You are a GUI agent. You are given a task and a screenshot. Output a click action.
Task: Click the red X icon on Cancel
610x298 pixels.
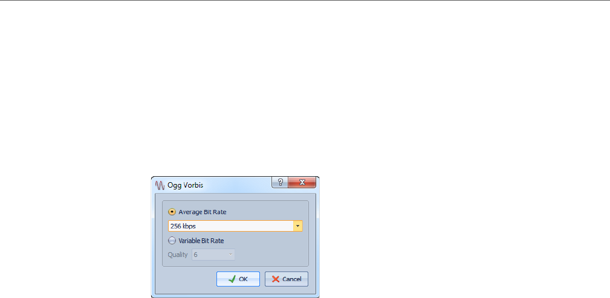pyautogui.click(x=276, y=279)
